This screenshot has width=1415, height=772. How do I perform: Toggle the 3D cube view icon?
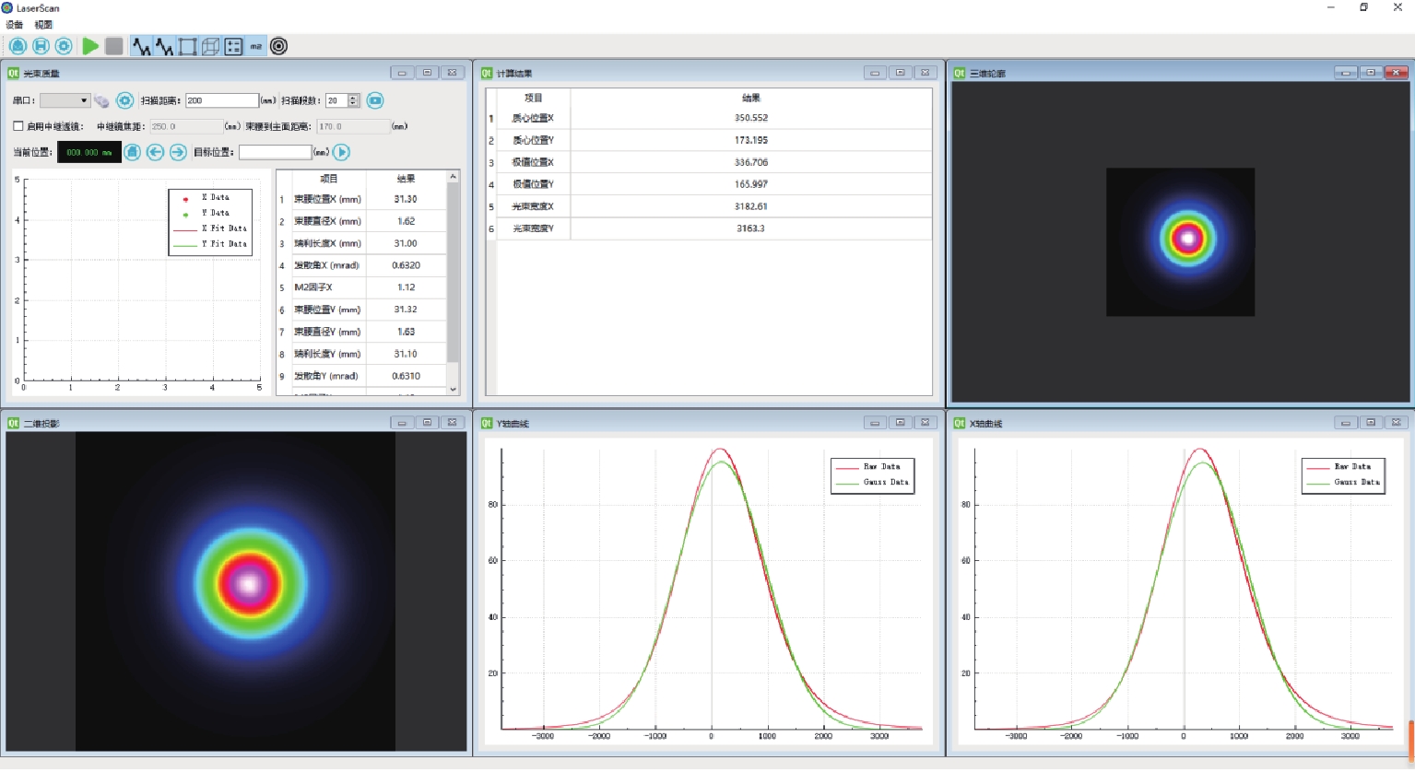click(x=210, y=46)
